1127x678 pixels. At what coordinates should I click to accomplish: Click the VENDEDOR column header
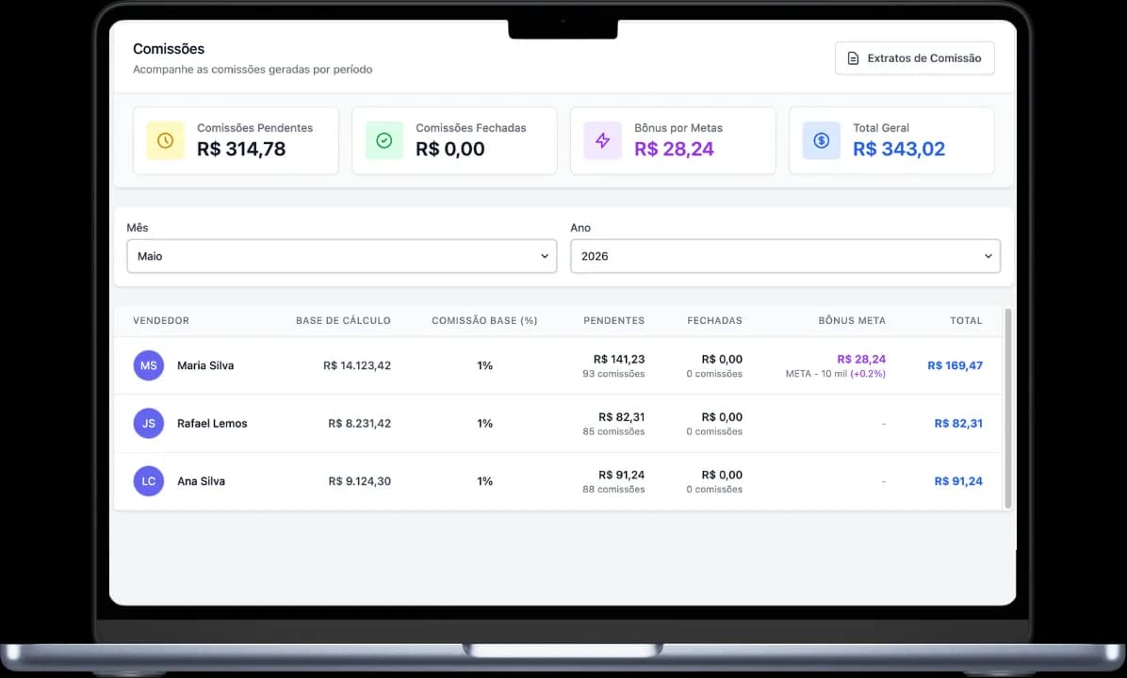(x=161, y=320)
